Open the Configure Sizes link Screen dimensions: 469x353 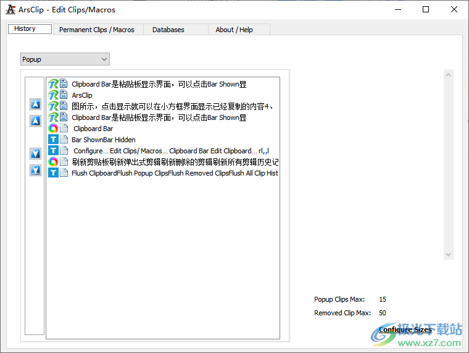click(405, 330)
